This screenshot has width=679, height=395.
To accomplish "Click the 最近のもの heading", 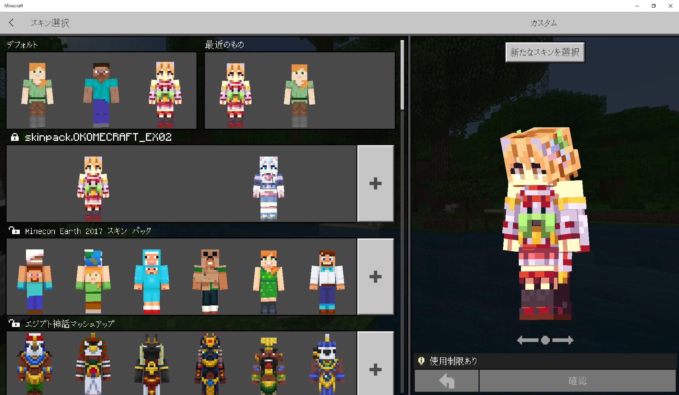I will click(x=224, y=45).
